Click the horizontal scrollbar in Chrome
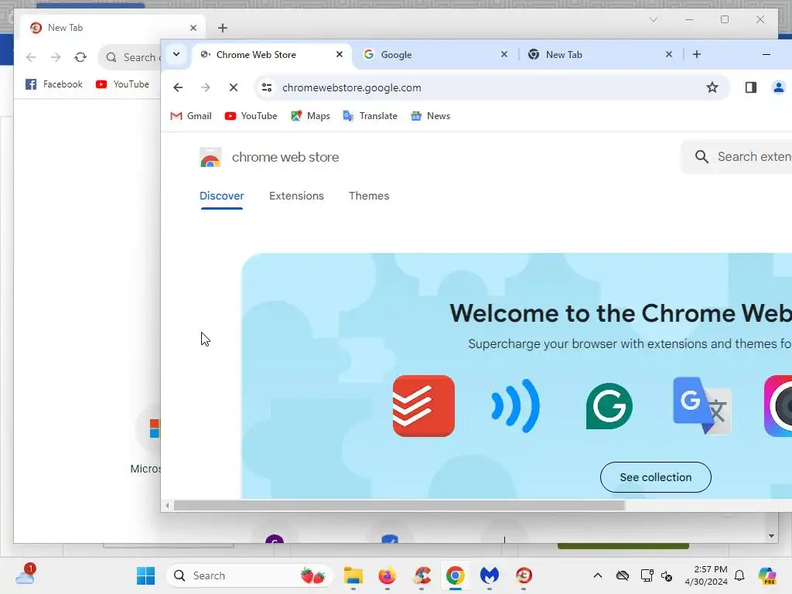 coord(399,505)
